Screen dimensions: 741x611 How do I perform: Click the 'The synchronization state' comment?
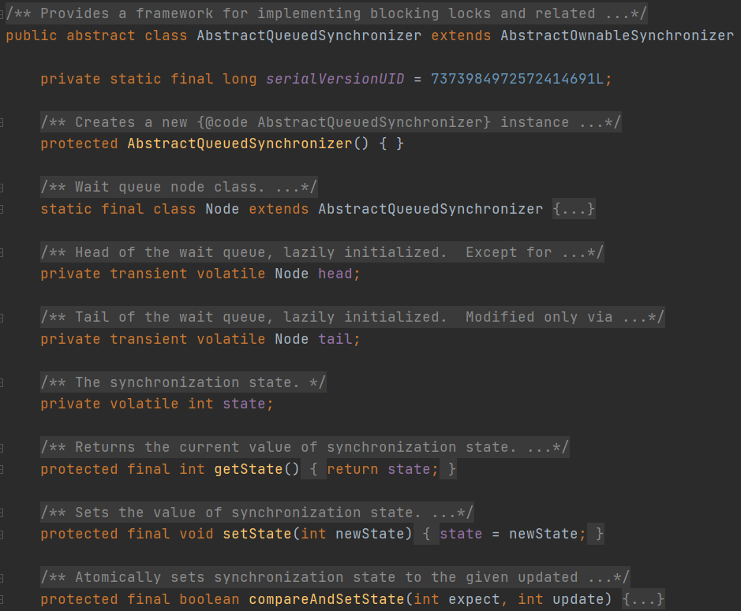pos(183,382)
